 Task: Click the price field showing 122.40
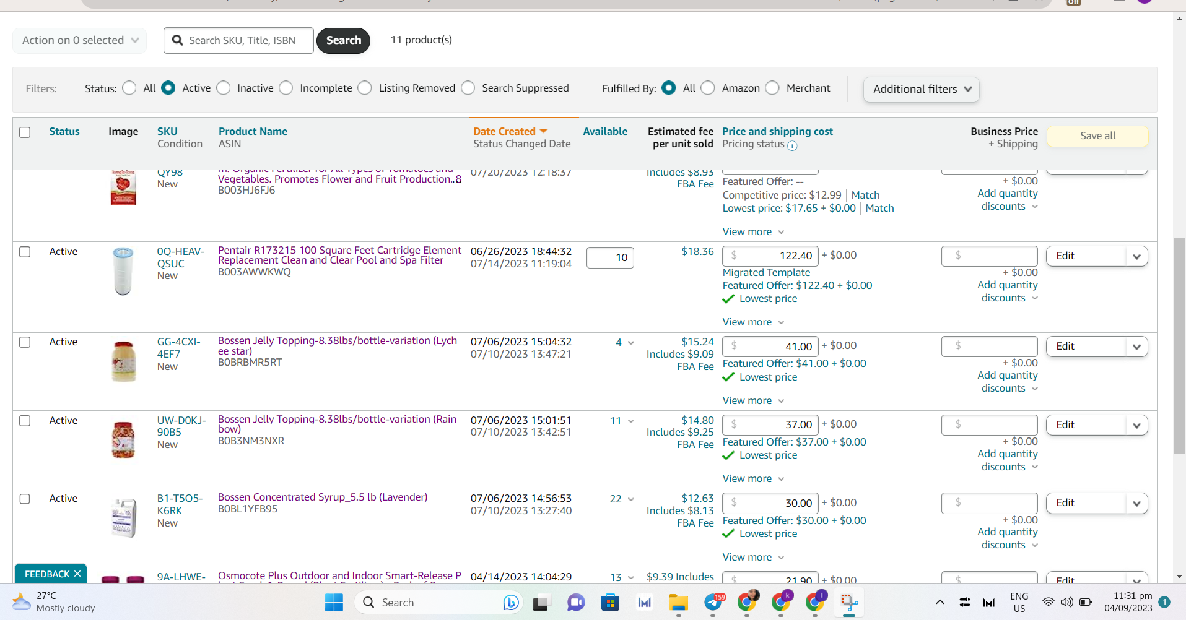click(770, 256)
